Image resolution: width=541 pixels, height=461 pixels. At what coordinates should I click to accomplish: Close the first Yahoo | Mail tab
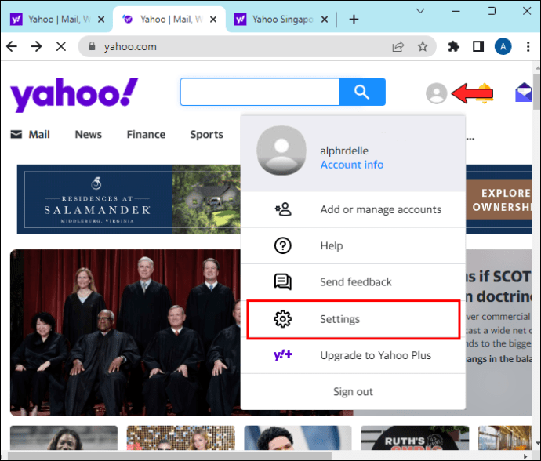(x=101, y=20)
